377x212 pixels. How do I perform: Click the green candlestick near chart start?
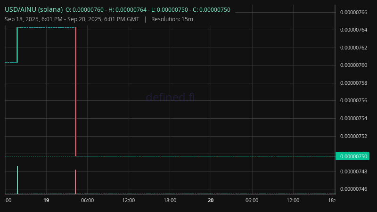click(17, 45)
